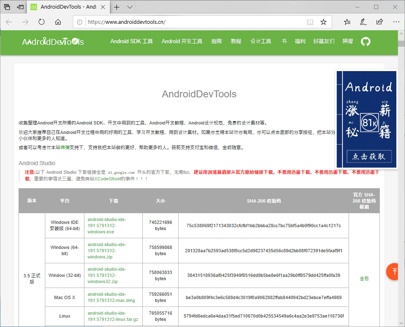The image size is (405, 327).
Task: Open the Android SDK 工具 menu
Action: tap(131, 41)
